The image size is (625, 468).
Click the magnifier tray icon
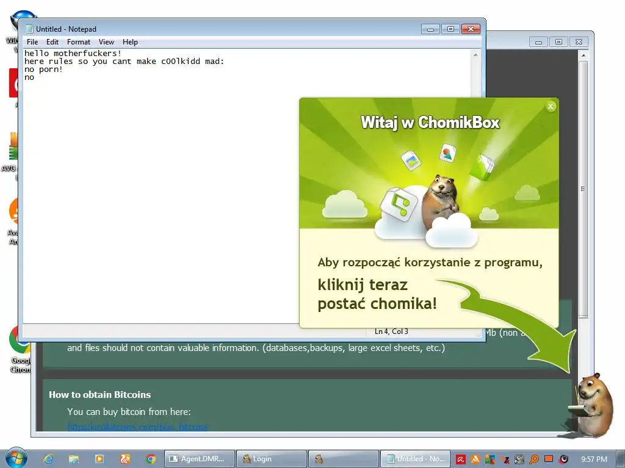pos(534,459)
